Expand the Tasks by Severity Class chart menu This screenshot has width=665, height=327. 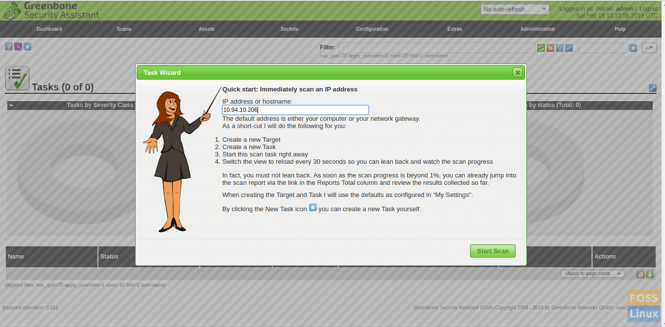(x=11, y=105)
